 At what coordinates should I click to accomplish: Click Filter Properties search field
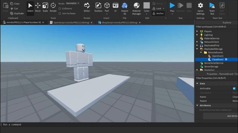click(216, 78)
